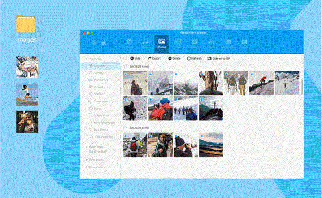Select Screenshots in the sidebar
The width and height of the screenshot is (322, 198).
[x=99, y=116]
